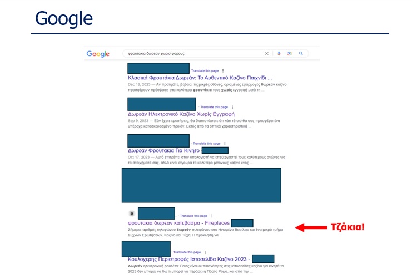This screenshot has height=279, width=412.
Task: Start voice search with the microphone icon
Action: point(279,53)
